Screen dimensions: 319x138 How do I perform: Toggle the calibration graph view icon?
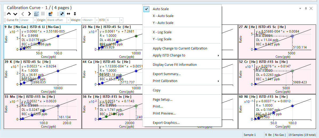pyautogui.click(x=37, y=14)
